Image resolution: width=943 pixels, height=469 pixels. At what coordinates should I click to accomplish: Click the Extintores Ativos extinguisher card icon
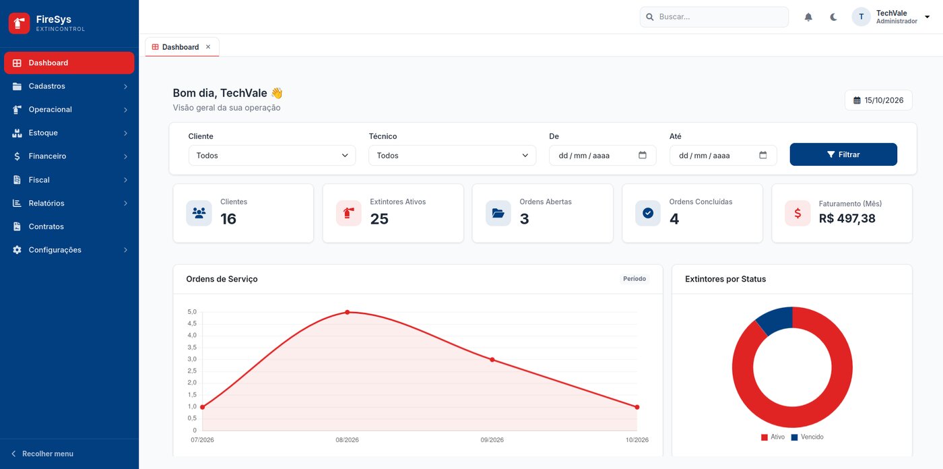[348, 213]
